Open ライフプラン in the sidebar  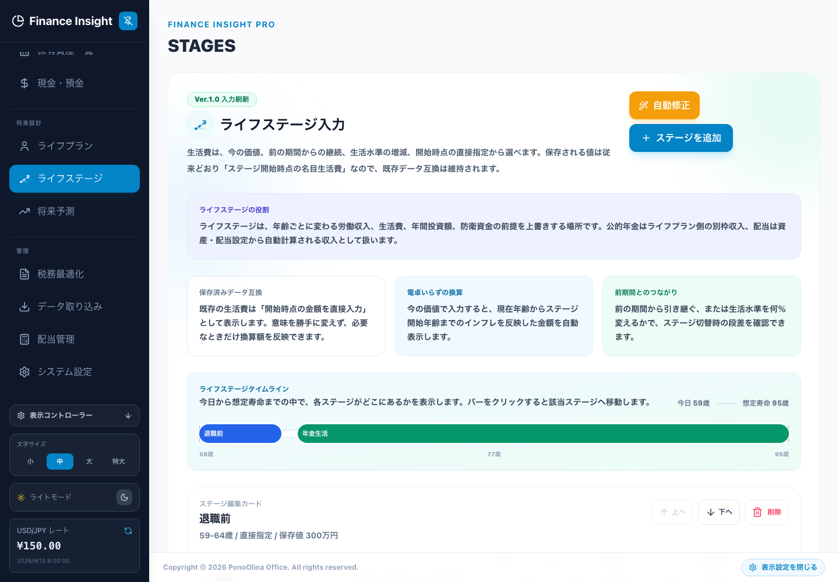point(75,146)
